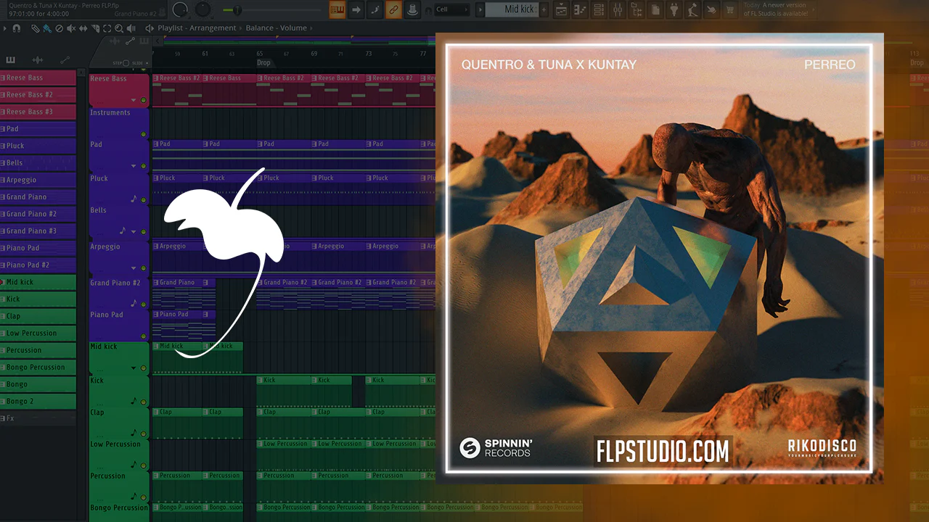This screenshot has height=522, width=929.
Task: Show audio clips in the picker panel
Action: click(38, 60)
